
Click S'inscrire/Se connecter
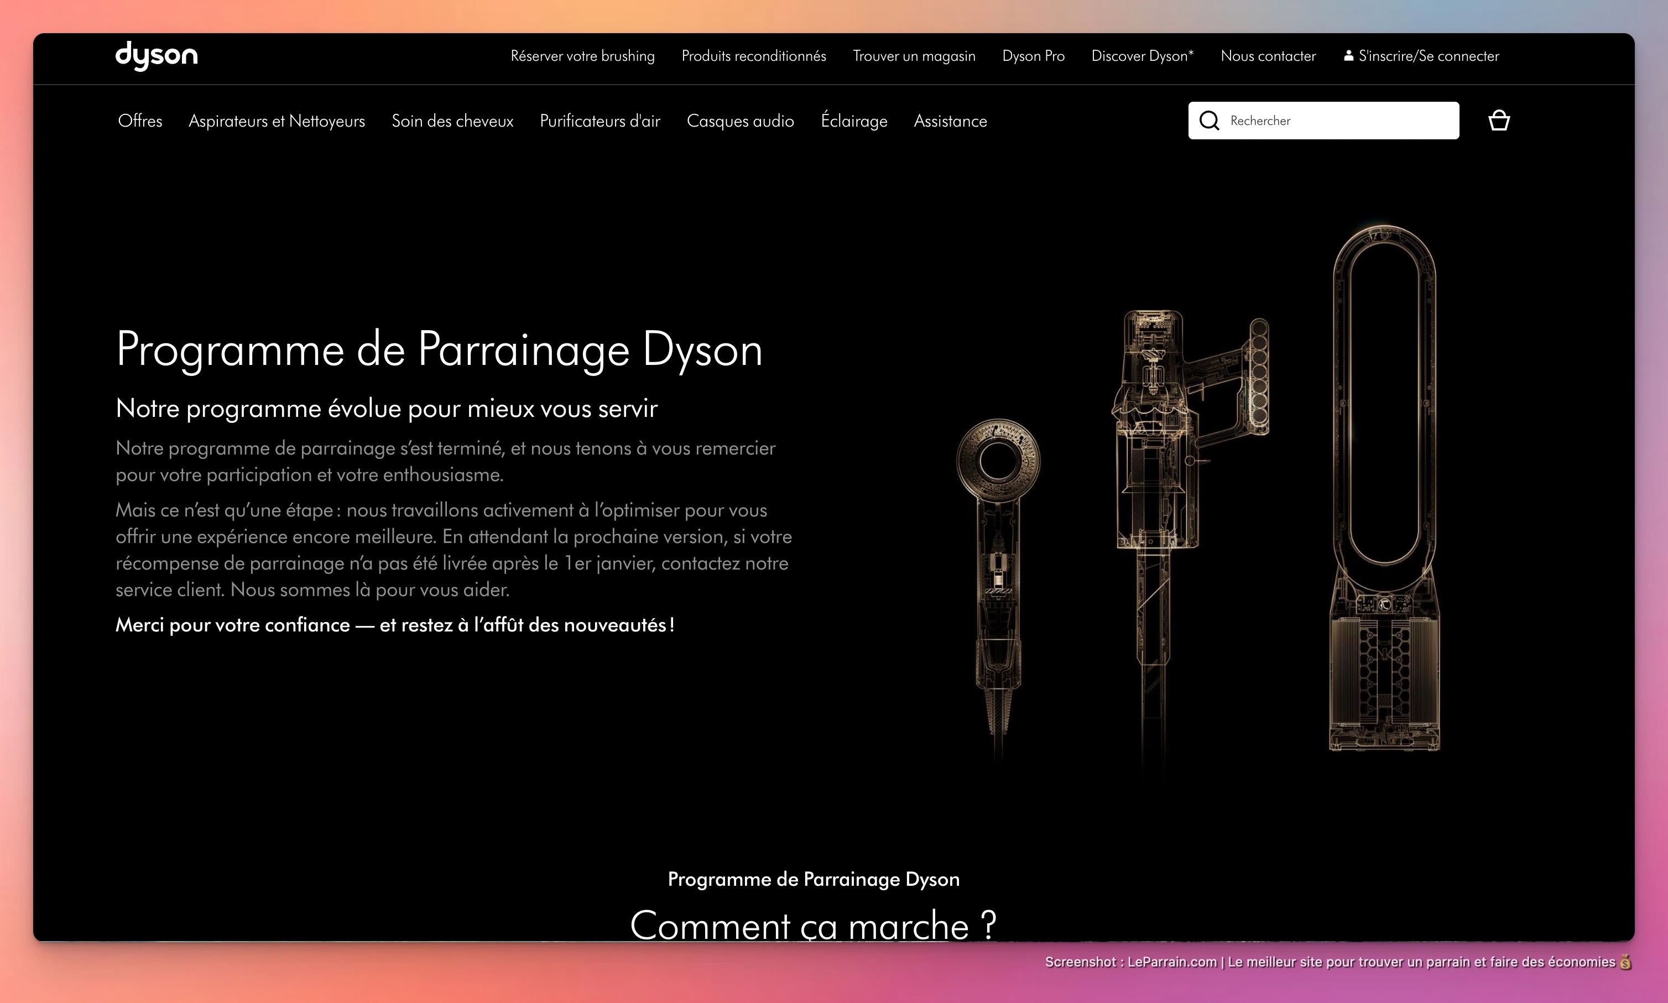[x=1429, y=56]
